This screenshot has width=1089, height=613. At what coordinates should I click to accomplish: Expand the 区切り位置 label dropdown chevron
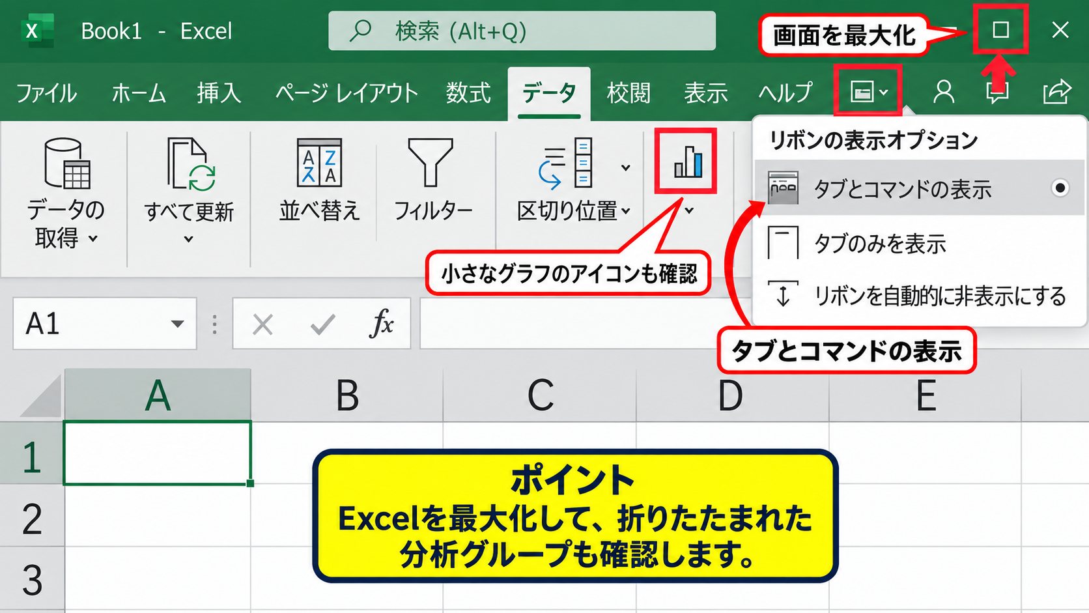tap(626, 211)
